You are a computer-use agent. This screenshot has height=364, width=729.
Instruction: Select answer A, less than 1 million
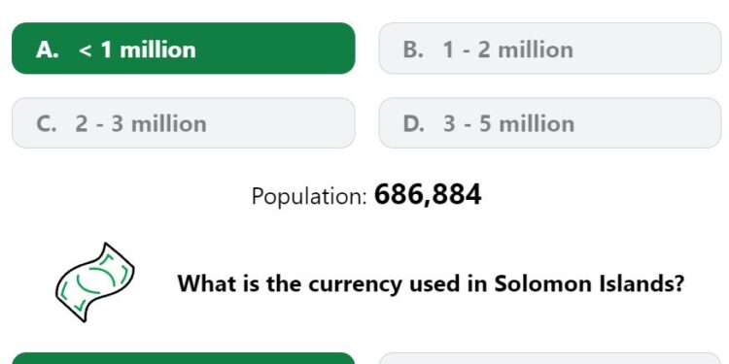(x=183, y=49)
